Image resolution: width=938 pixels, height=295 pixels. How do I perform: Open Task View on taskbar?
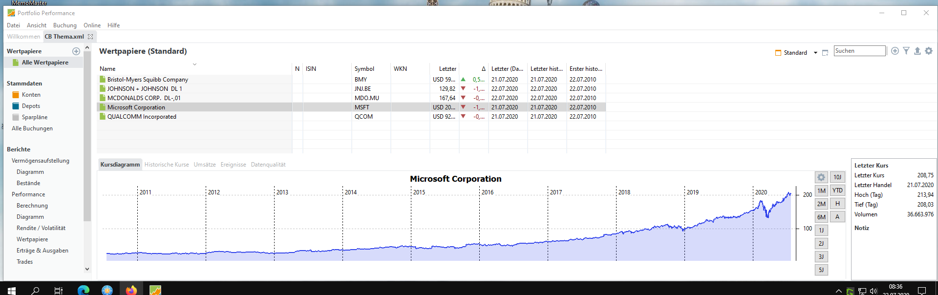click(59, 291)
